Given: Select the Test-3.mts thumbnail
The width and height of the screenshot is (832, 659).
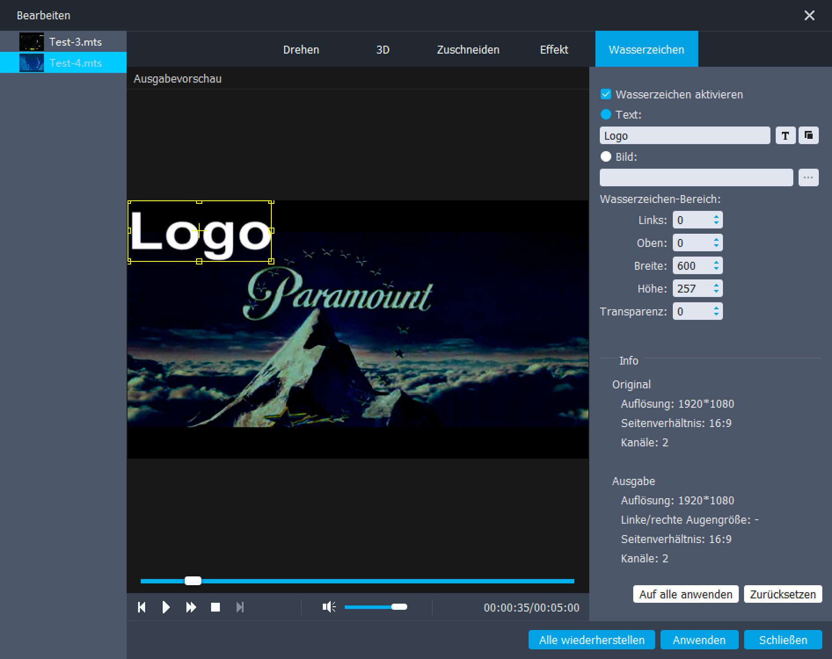Looking at the screenshot, I should coord(32,42).
